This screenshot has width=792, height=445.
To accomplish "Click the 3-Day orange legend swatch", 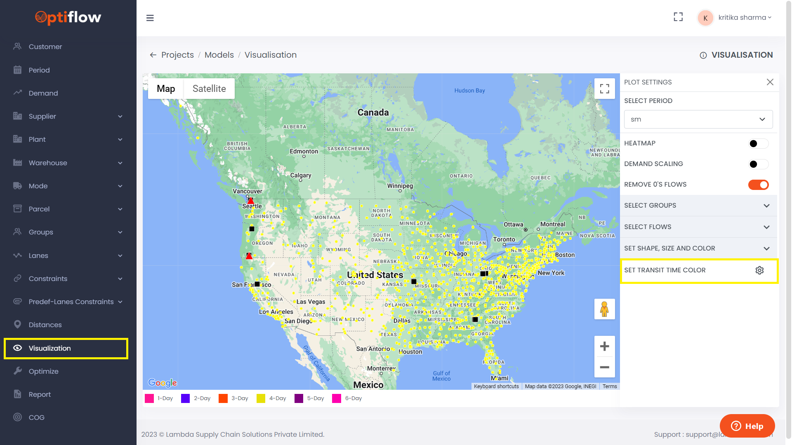I will click(223, 398).
